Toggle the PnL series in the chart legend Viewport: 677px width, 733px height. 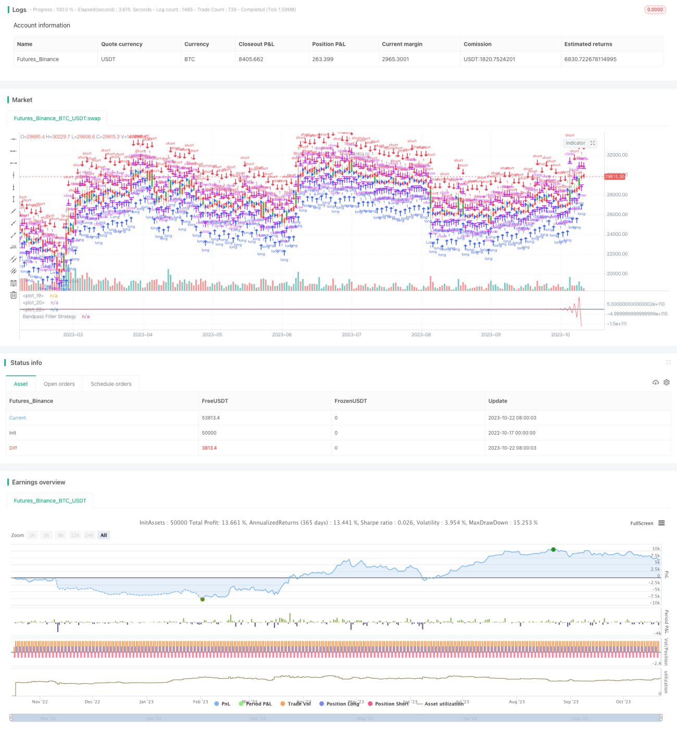tap(222, 703)
